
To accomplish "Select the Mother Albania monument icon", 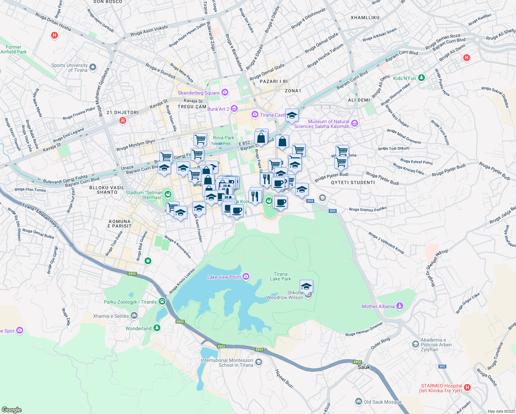I will [x=399, y=306].
